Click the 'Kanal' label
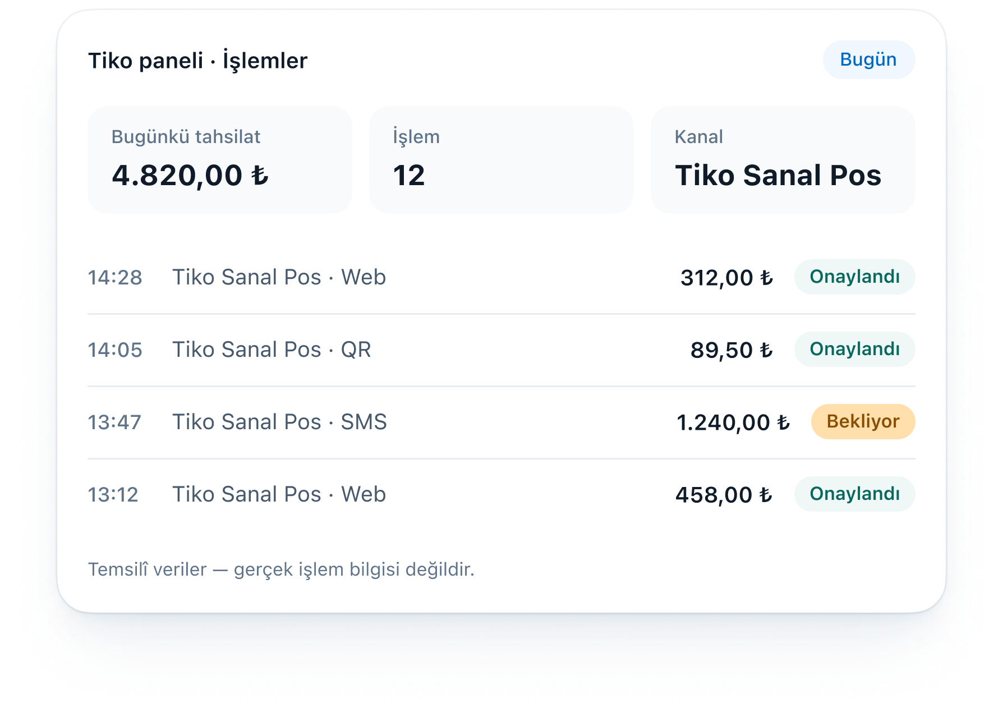The width and height of the screenshot is (1003, 717). [699, 137]
